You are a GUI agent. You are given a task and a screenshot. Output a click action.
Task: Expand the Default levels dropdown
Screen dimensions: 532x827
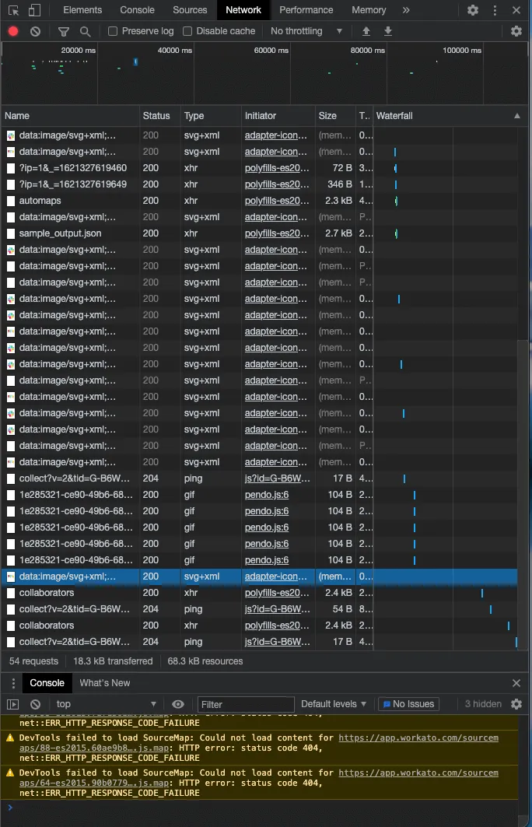pyautogui.click(x=334, y=704)
